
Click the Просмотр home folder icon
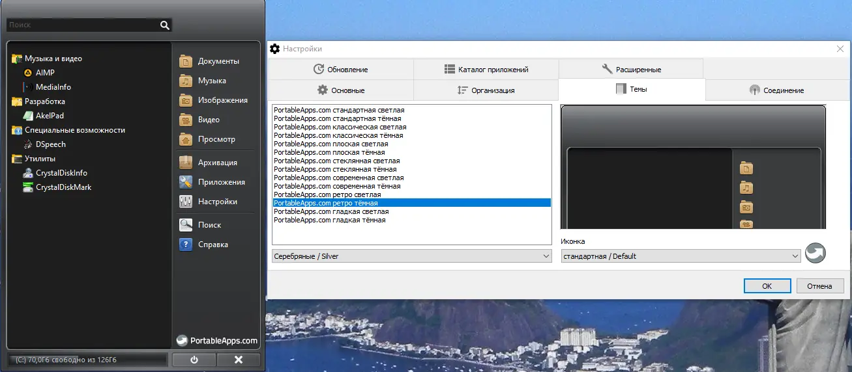186,139
